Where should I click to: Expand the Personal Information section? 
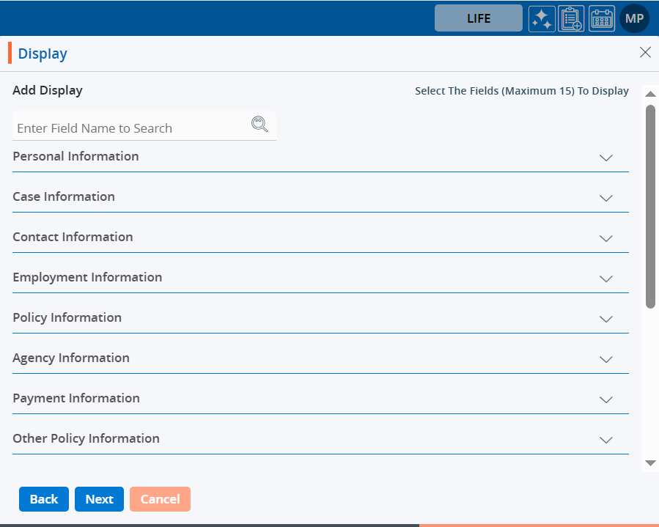pyautogui.click(x=605, y=158)
